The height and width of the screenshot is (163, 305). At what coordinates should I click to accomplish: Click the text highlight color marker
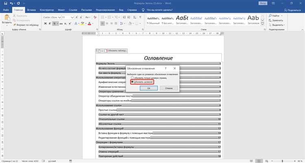[x=83, y=24]
